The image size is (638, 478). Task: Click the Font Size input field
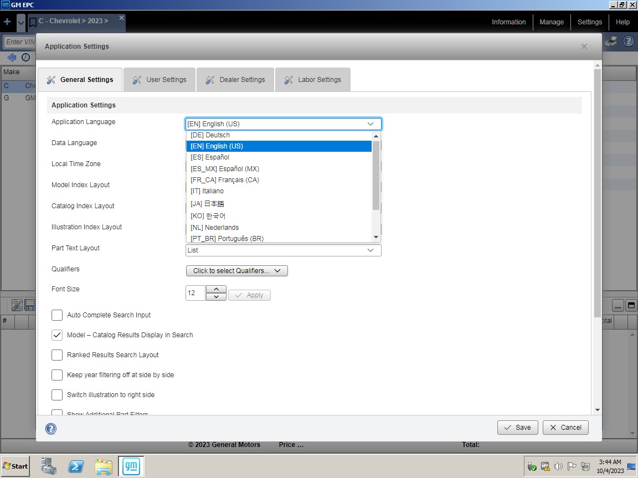click(195, 293)
